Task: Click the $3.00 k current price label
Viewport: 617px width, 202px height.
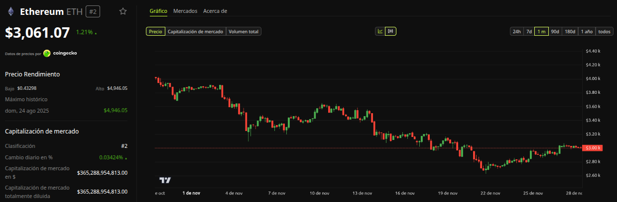Action: coord(594,148)
